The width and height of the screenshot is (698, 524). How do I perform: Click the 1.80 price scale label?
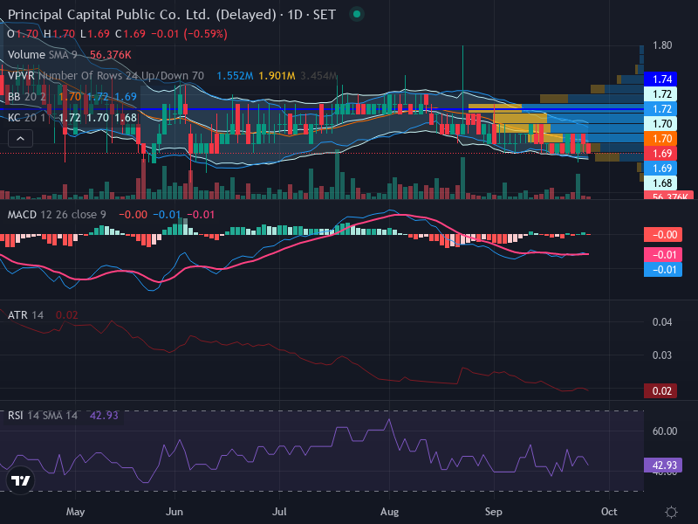point(662,45)
